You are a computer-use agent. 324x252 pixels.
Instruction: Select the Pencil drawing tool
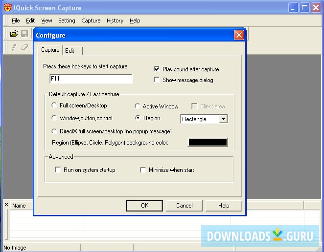tap(14, 47)
